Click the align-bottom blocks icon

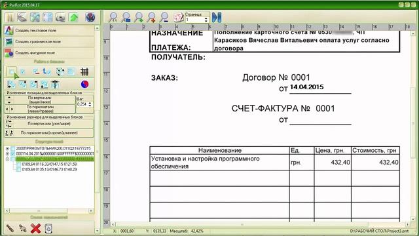point(45,85)
